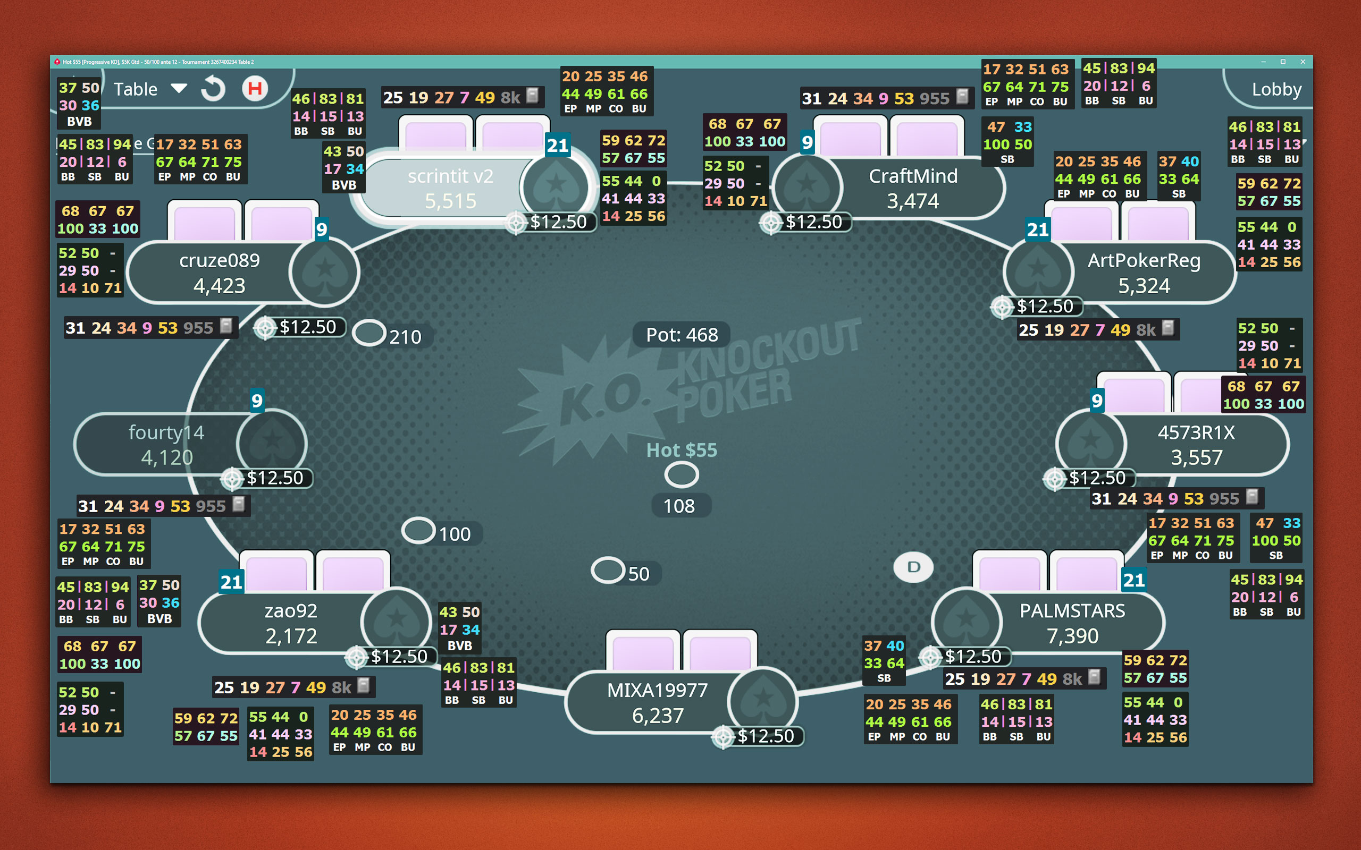Click the 210 bet chip
Screen dimensions: 1361x850
pos(369,333)
